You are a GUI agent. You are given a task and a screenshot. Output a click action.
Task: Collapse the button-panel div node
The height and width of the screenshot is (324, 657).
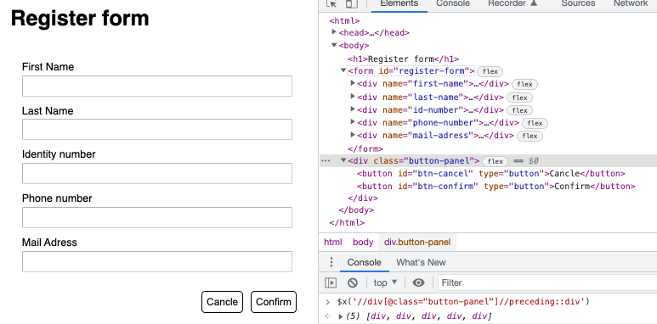tap(343, 160)
